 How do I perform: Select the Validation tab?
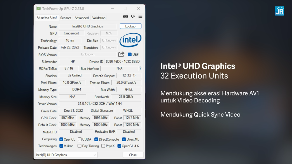99,18
